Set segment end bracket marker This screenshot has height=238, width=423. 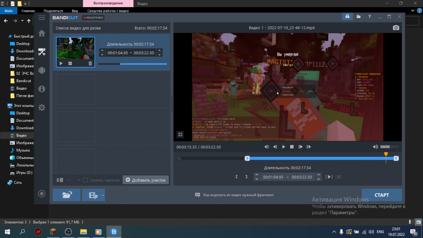tap(246, 177)
